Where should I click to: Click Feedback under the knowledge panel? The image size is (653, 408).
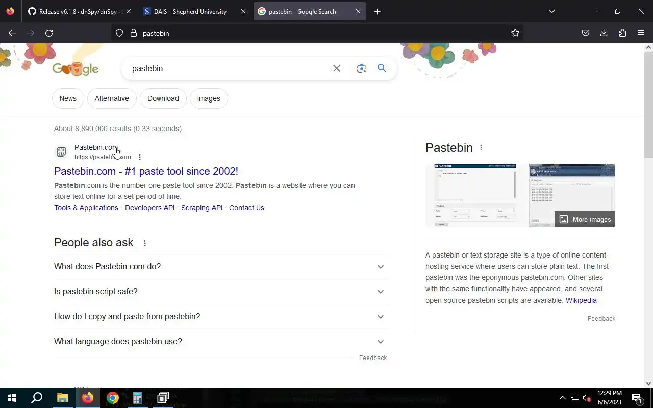(x=601, y=318)
